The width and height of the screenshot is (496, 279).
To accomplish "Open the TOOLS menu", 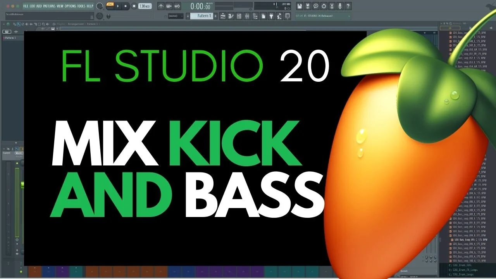I will (x=81, y=6).
